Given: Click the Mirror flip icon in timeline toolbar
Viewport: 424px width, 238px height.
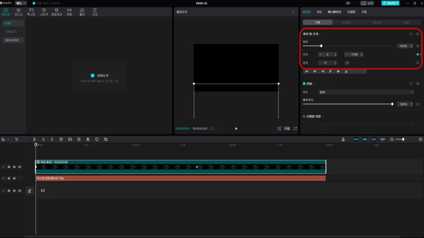Looking at the screenshot, I should [88, 139].
